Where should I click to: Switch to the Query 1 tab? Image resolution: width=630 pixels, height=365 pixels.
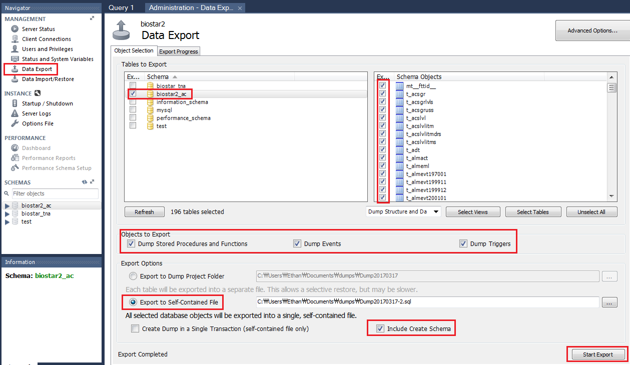[x=121, y=7]
